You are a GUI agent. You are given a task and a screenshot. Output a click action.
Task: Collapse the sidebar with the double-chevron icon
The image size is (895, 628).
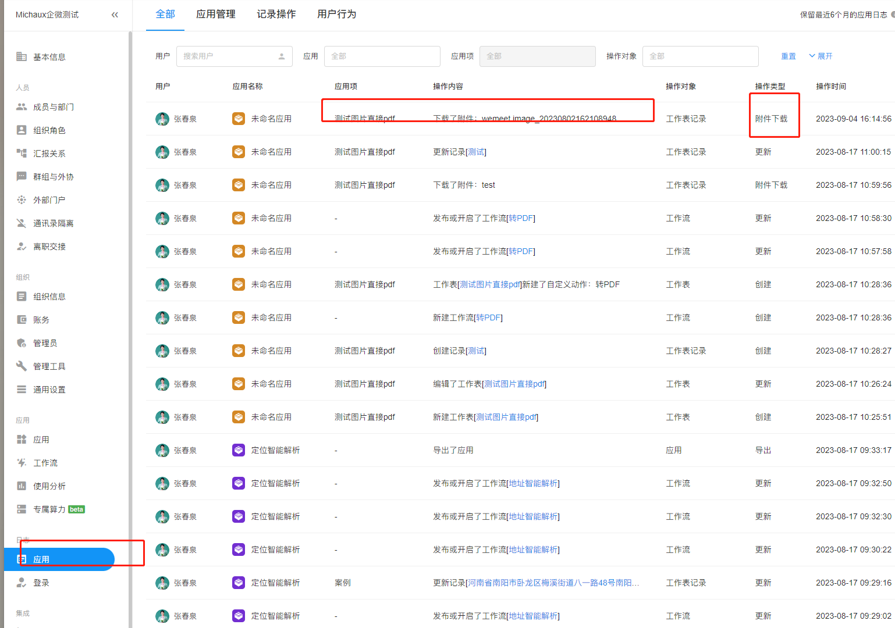(115, 15)
